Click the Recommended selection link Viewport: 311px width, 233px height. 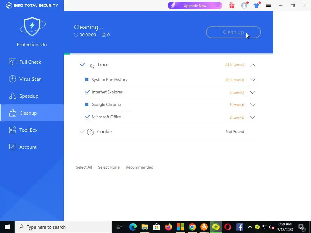(139, 167)
